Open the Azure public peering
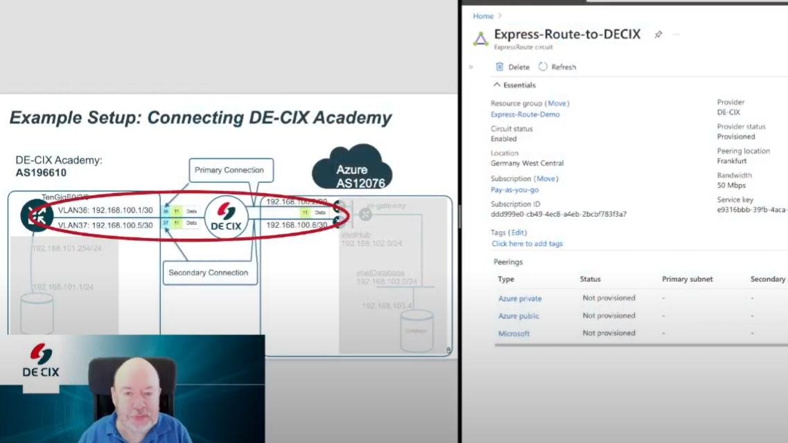Image resolution: width=788 pixels, height=443 pixels. pos(518,316)
